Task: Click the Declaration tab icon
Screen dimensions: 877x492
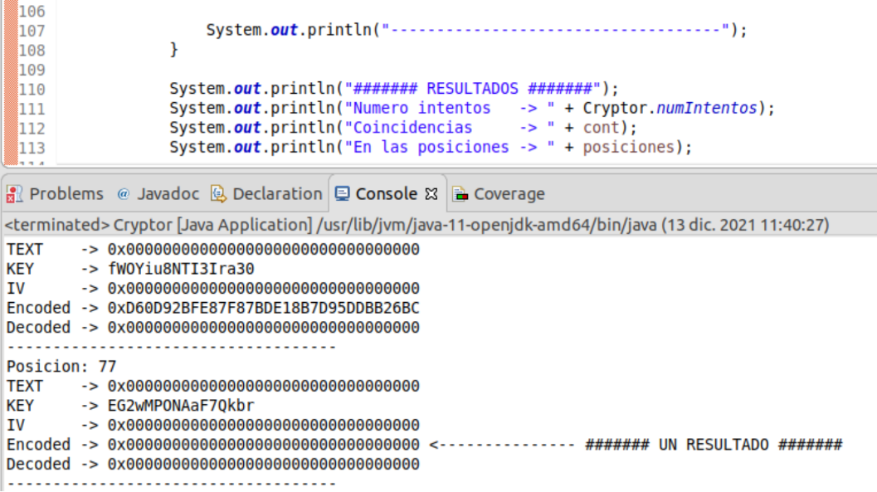Action: [x=219, y=194]
